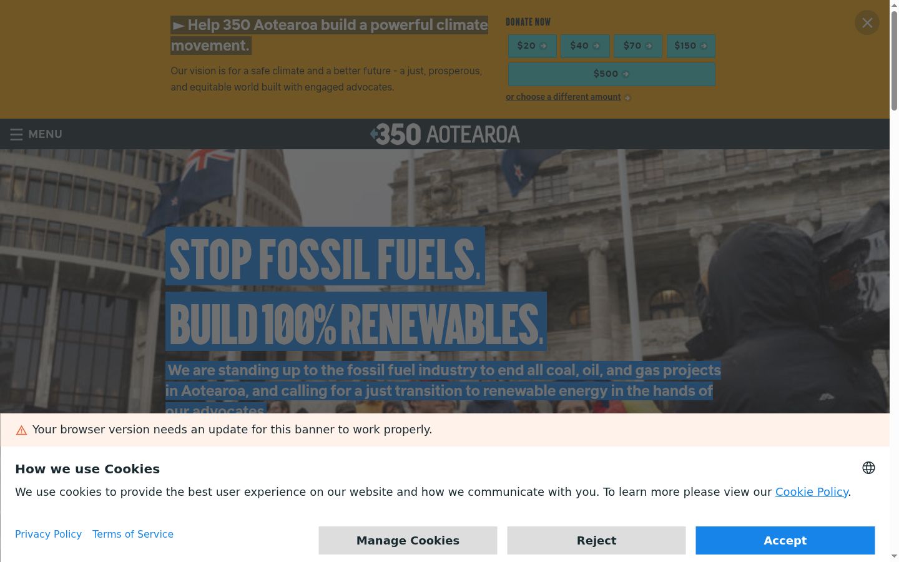Dismiss the donation banner with X
The width and height of the screenshot is (899, 562).
point(867,23)
